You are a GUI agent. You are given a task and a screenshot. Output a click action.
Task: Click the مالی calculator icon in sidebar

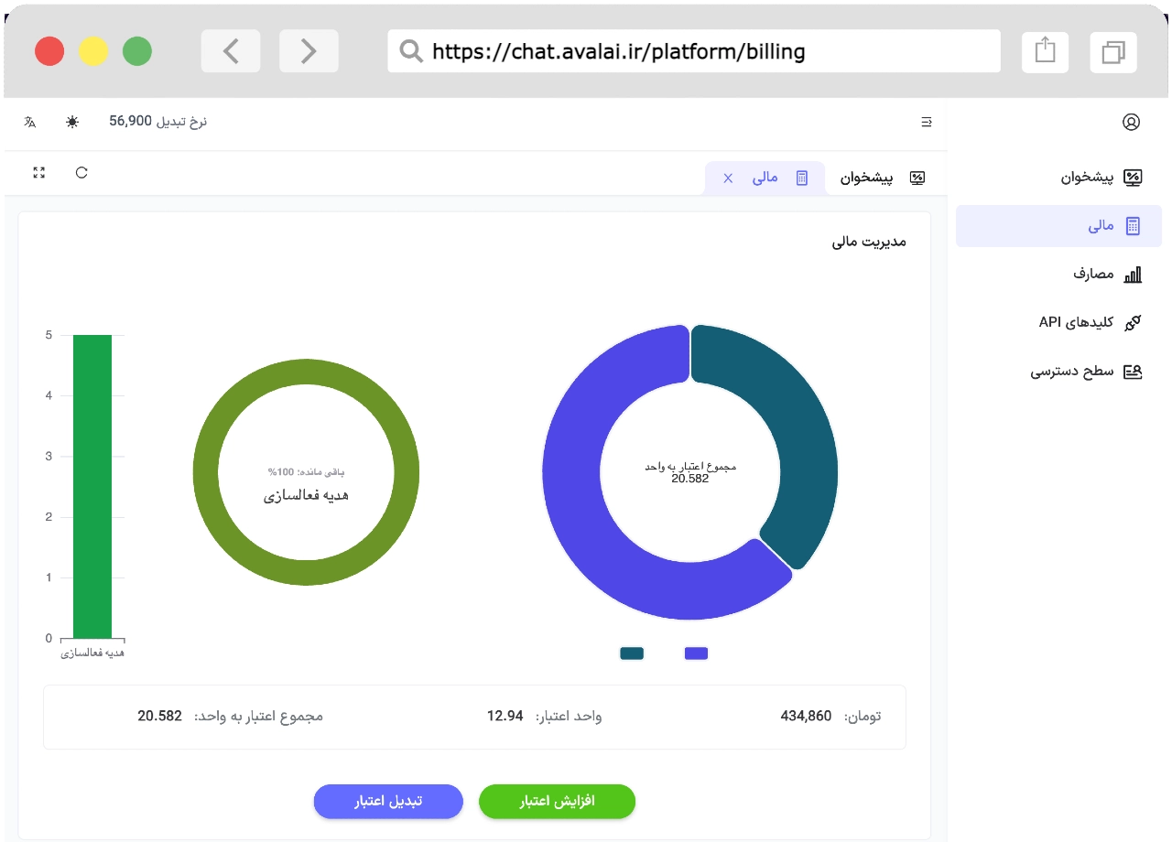tap(1133, 226)
